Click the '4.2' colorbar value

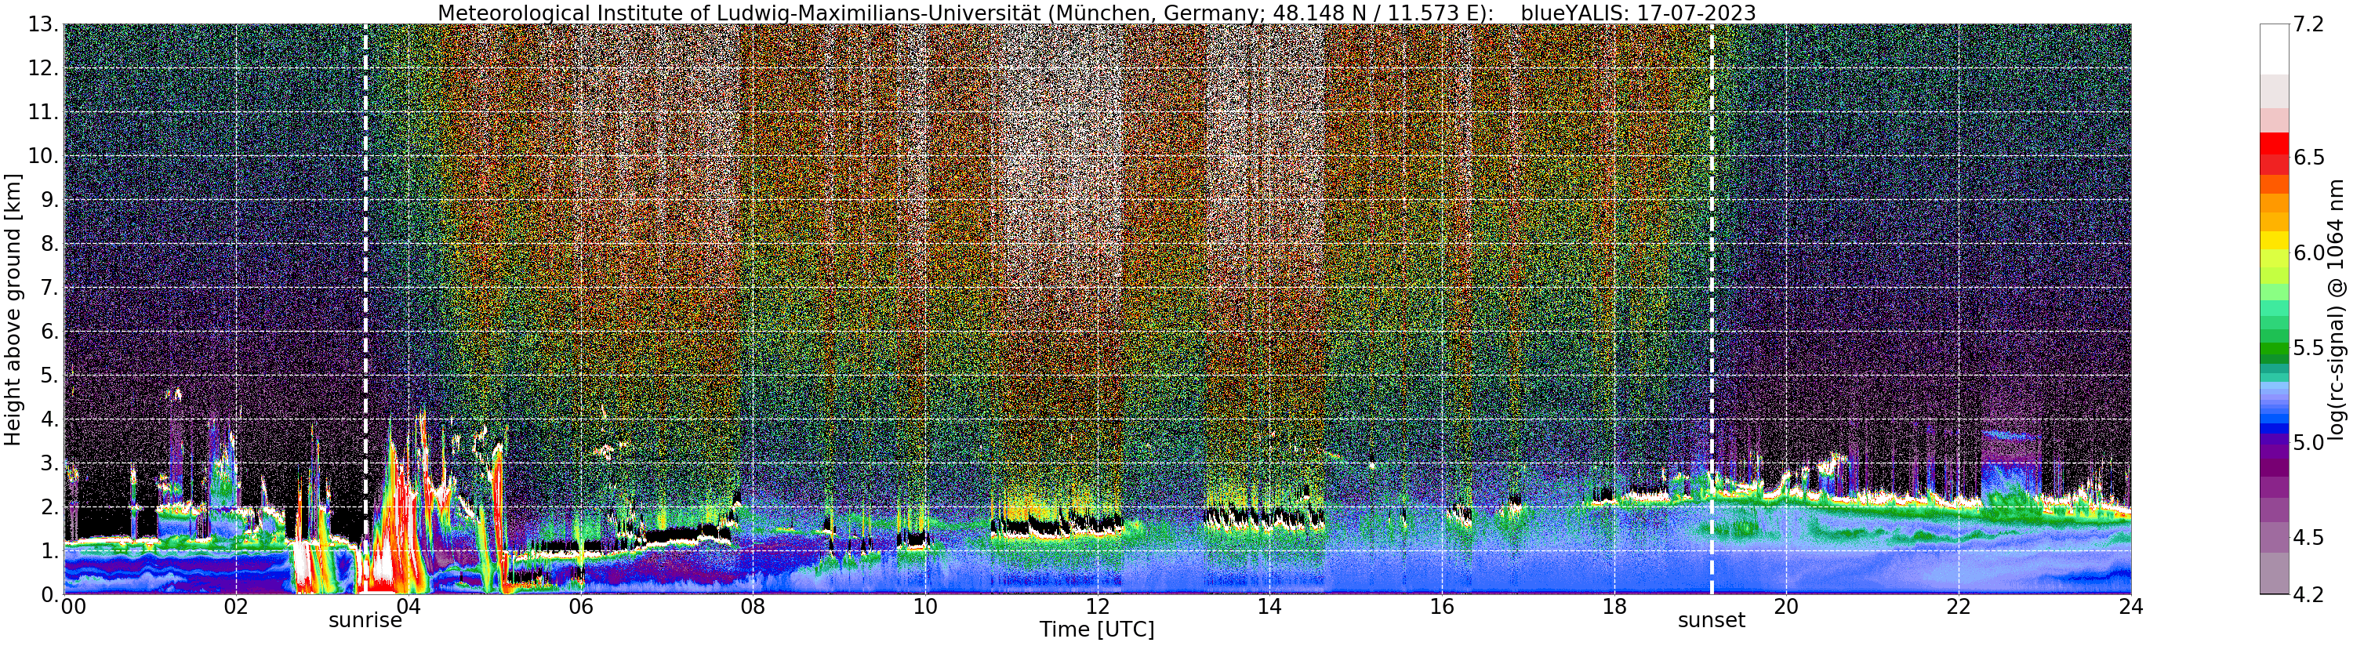point(2309,594)
